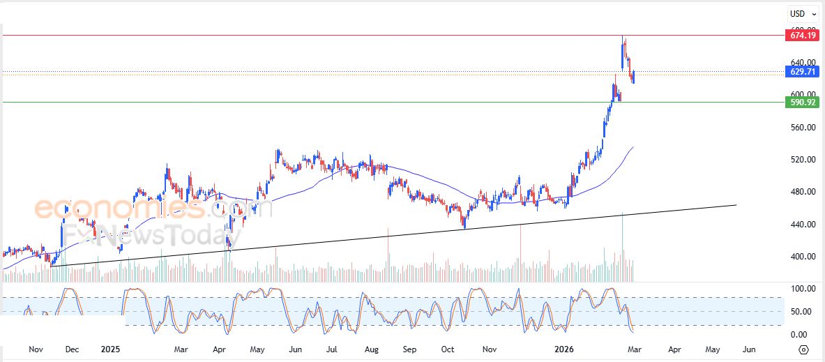Click the 2025 label on time axis
Image resolution: width=825 pixels, height=362 pixels.
tap(112, 348)
